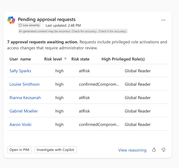Image resolution: width=179 pixels, height=168 pixels.
Task: Click High Privileged Role(s) column header
Action: 123,59
